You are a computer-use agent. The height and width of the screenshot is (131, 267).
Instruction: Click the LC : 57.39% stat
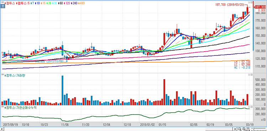click(x=242, y=65)
